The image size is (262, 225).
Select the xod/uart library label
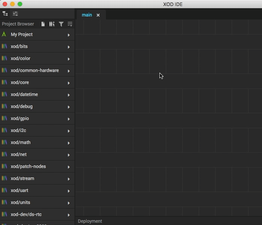point(19,190)
